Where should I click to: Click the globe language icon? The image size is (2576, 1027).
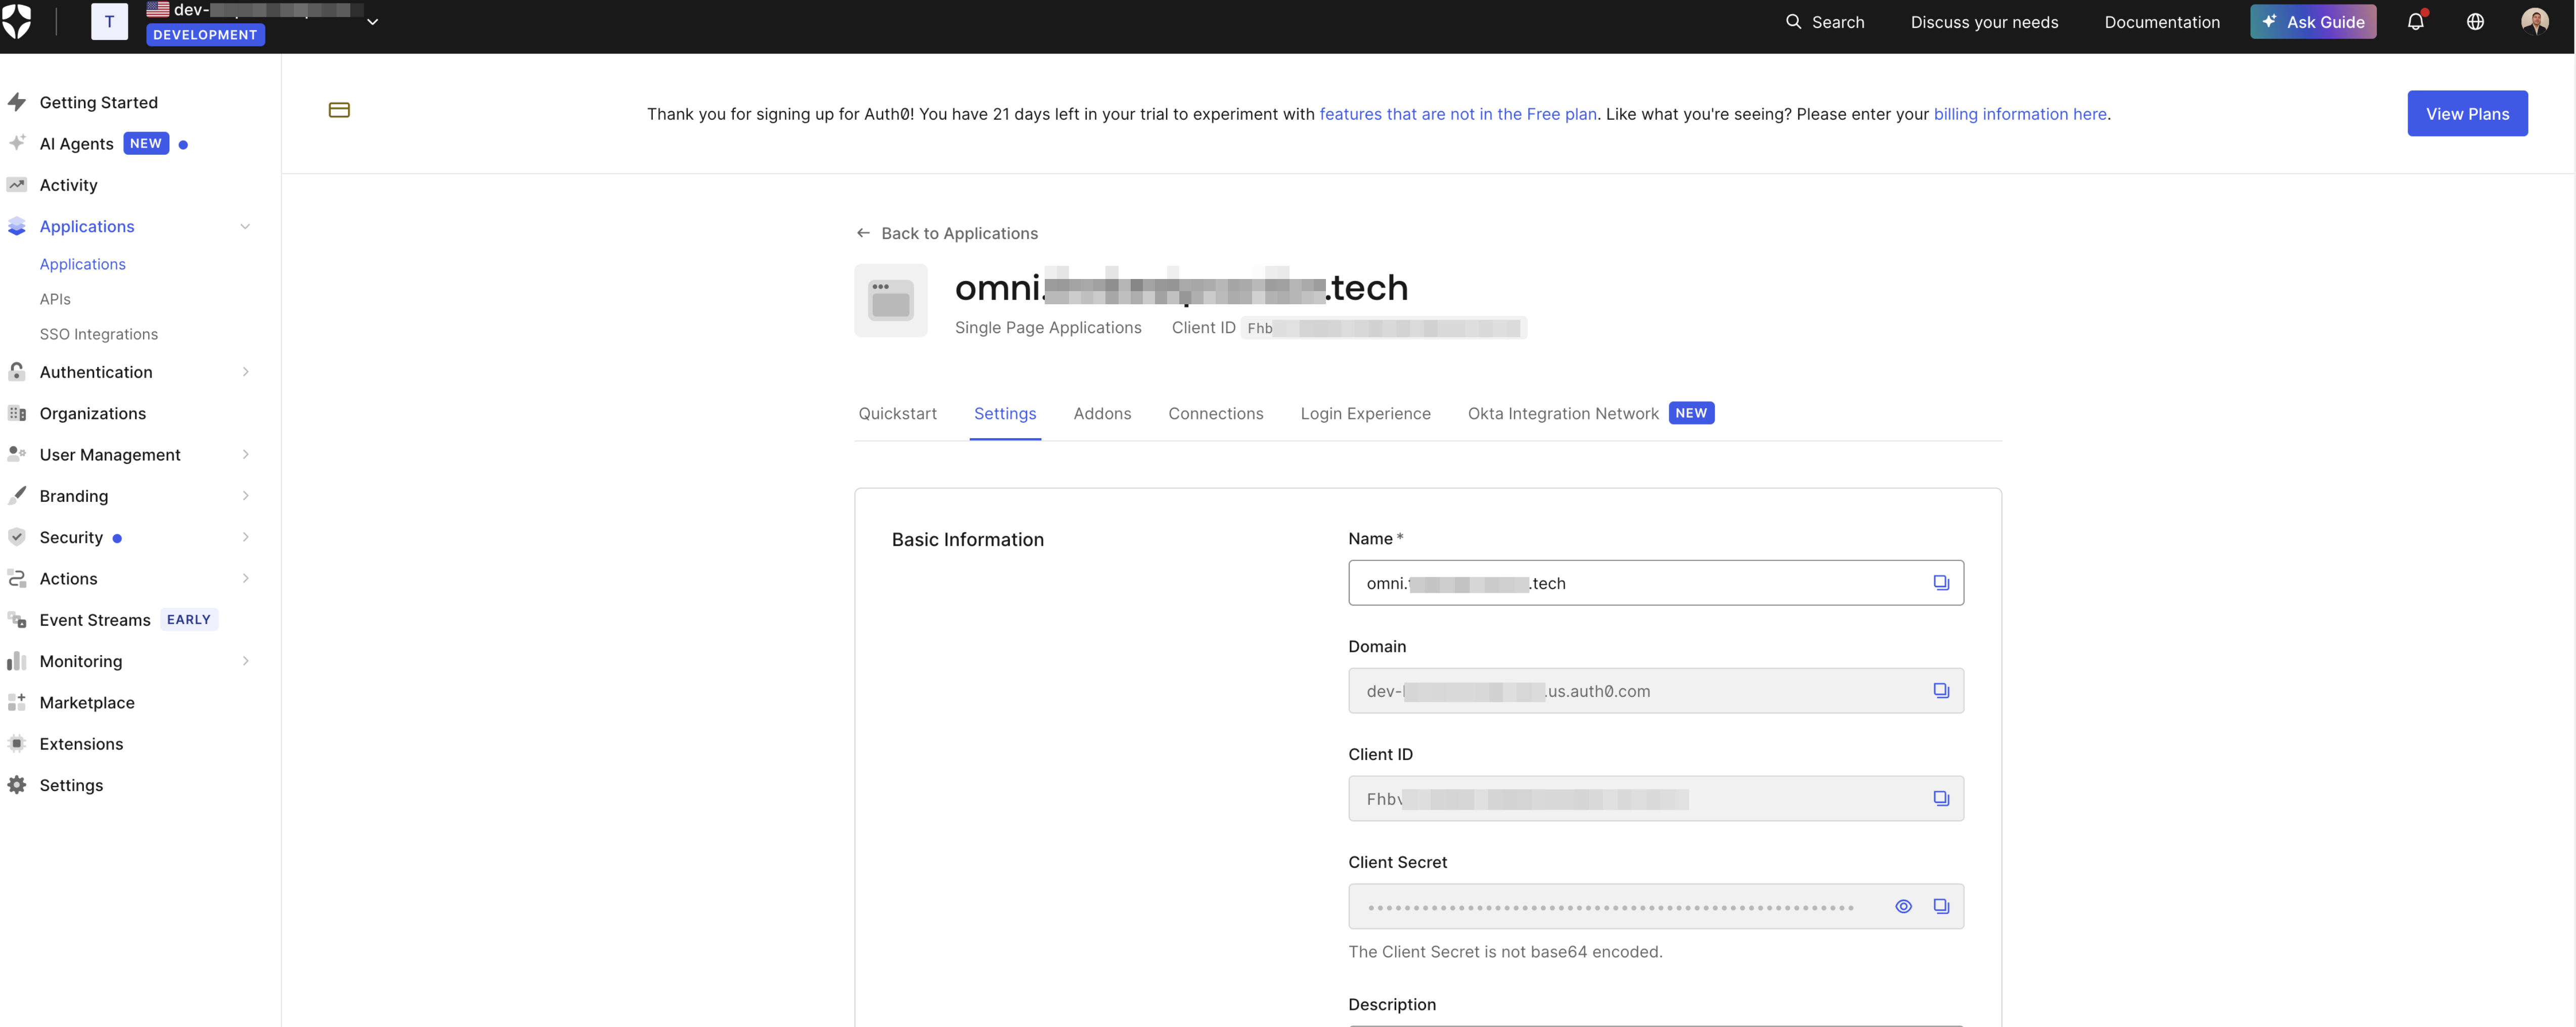point(2475,21)
